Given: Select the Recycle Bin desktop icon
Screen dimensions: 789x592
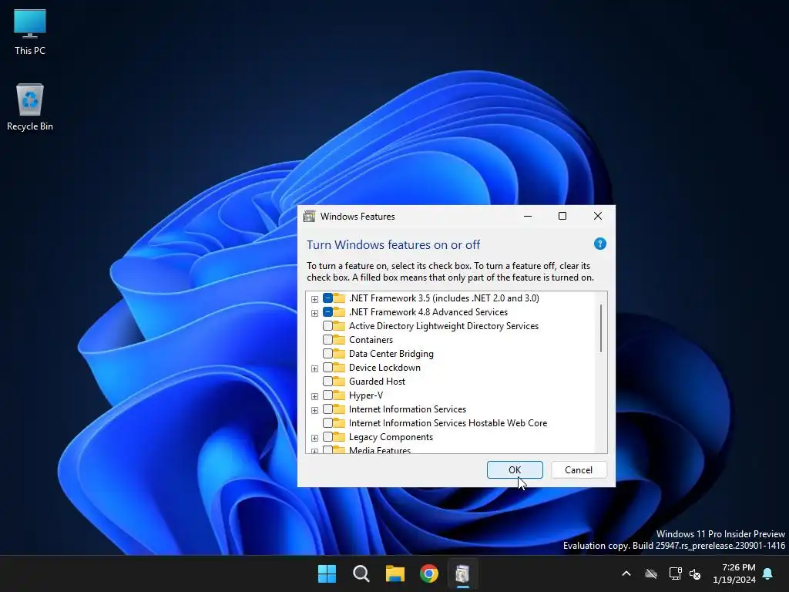Looking at the screenshot, I should (x=30, y=107).
